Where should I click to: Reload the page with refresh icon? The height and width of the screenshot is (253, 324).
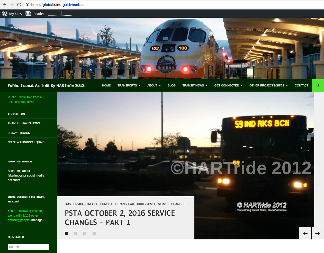click(19, 5)
